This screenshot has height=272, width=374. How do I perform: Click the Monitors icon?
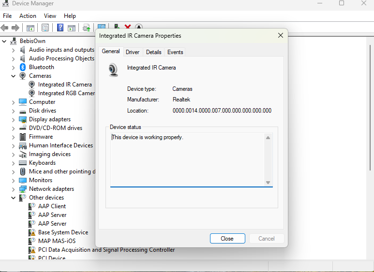click(23, 180)
